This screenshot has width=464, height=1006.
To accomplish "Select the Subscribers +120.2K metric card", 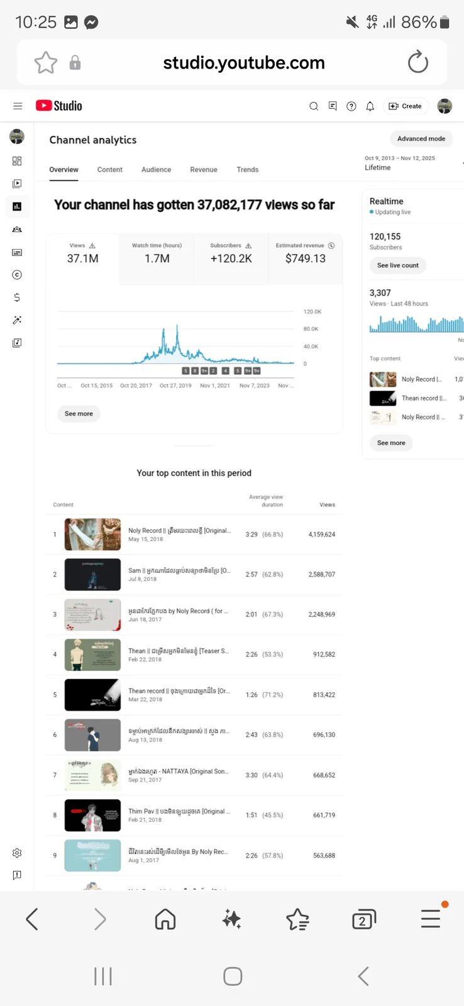I will click(231, 259).
